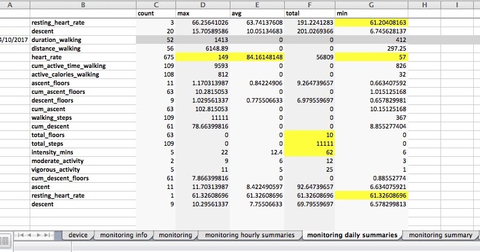This screenshot has width=480, height=252.
Task: Select column E header
Action: click(257, 4)
